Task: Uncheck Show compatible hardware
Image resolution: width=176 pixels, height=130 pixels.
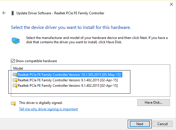Action: point(13,61)
